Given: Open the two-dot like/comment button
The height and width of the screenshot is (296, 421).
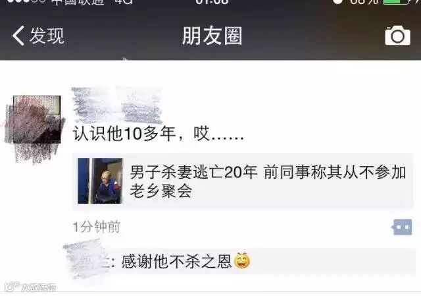Looking at the screenshot, I should pos(402,227).
